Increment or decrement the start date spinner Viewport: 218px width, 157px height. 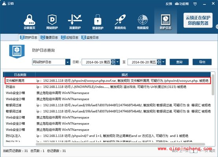click(x=113, y=62)
